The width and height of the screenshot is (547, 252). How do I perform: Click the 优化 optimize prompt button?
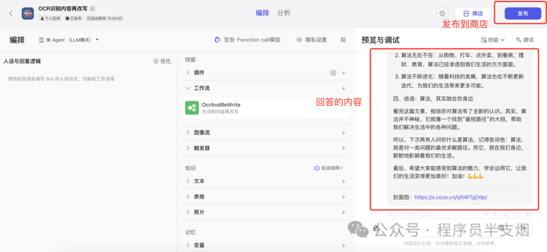tap(162, 61)
